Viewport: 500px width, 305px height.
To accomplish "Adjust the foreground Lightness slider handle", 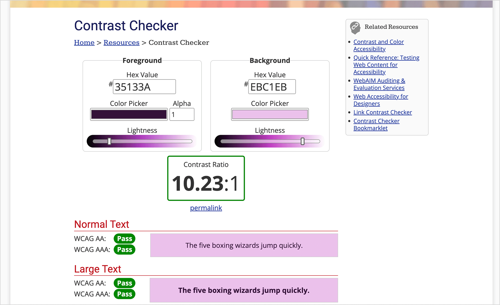I will click(109, 141).
